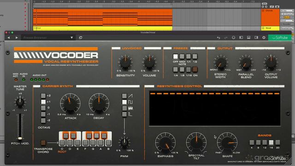
Task: Toggle the A note key
Action: (100, 143)
